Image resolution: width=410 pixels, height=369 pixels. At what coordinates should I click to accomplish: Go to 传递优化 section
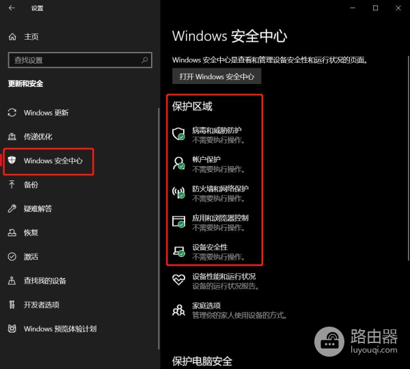(38, 137)
